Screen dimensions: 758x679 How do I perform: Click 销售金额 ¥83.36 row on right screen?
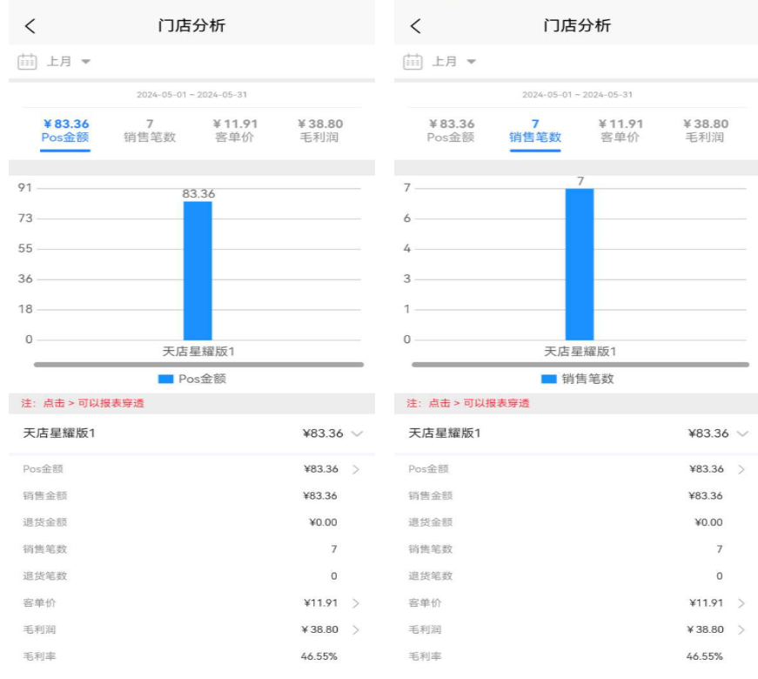click(576, 495)
